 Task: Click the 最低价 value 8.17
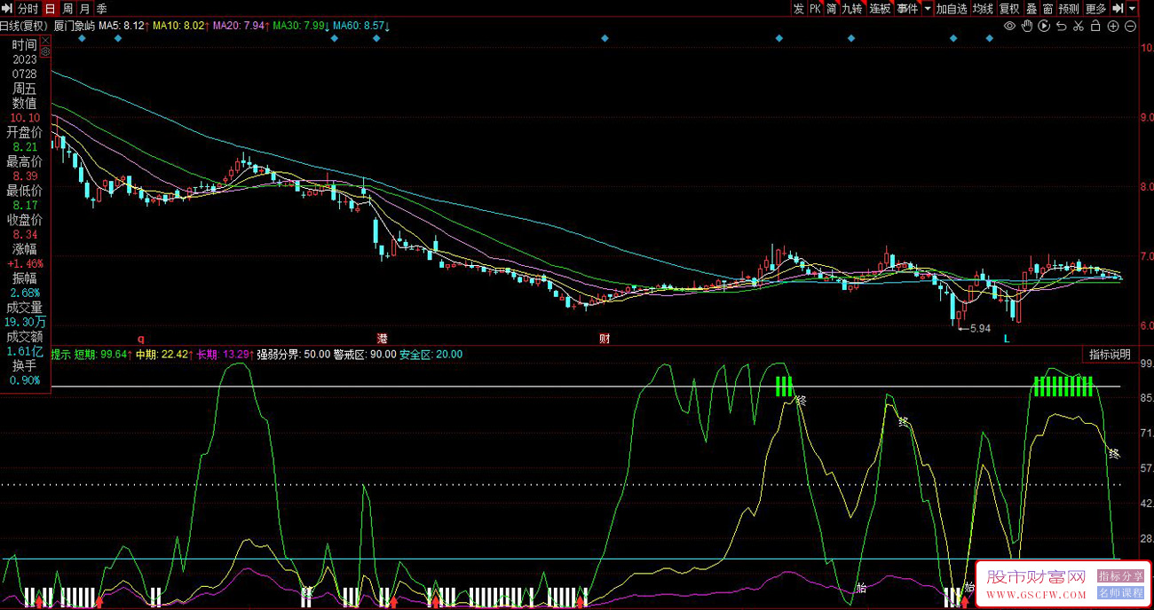coord(25,206)
